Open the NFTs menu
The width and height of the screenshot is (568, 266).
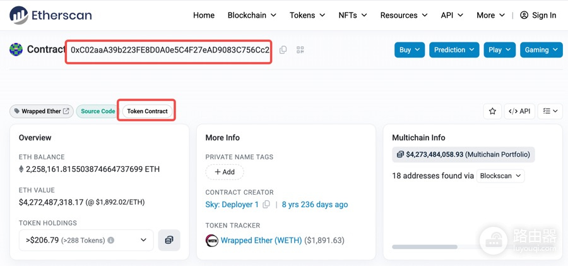353,15
